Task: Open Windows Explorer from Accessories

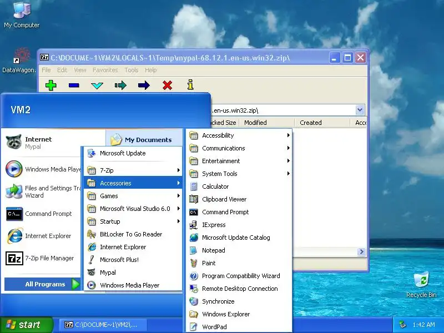Action: tap(239, 314)
